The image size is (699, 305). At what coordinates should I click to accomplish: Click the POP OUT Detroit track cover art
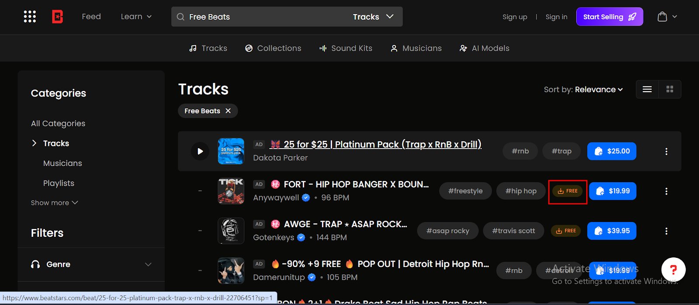(x=231, y=270)
